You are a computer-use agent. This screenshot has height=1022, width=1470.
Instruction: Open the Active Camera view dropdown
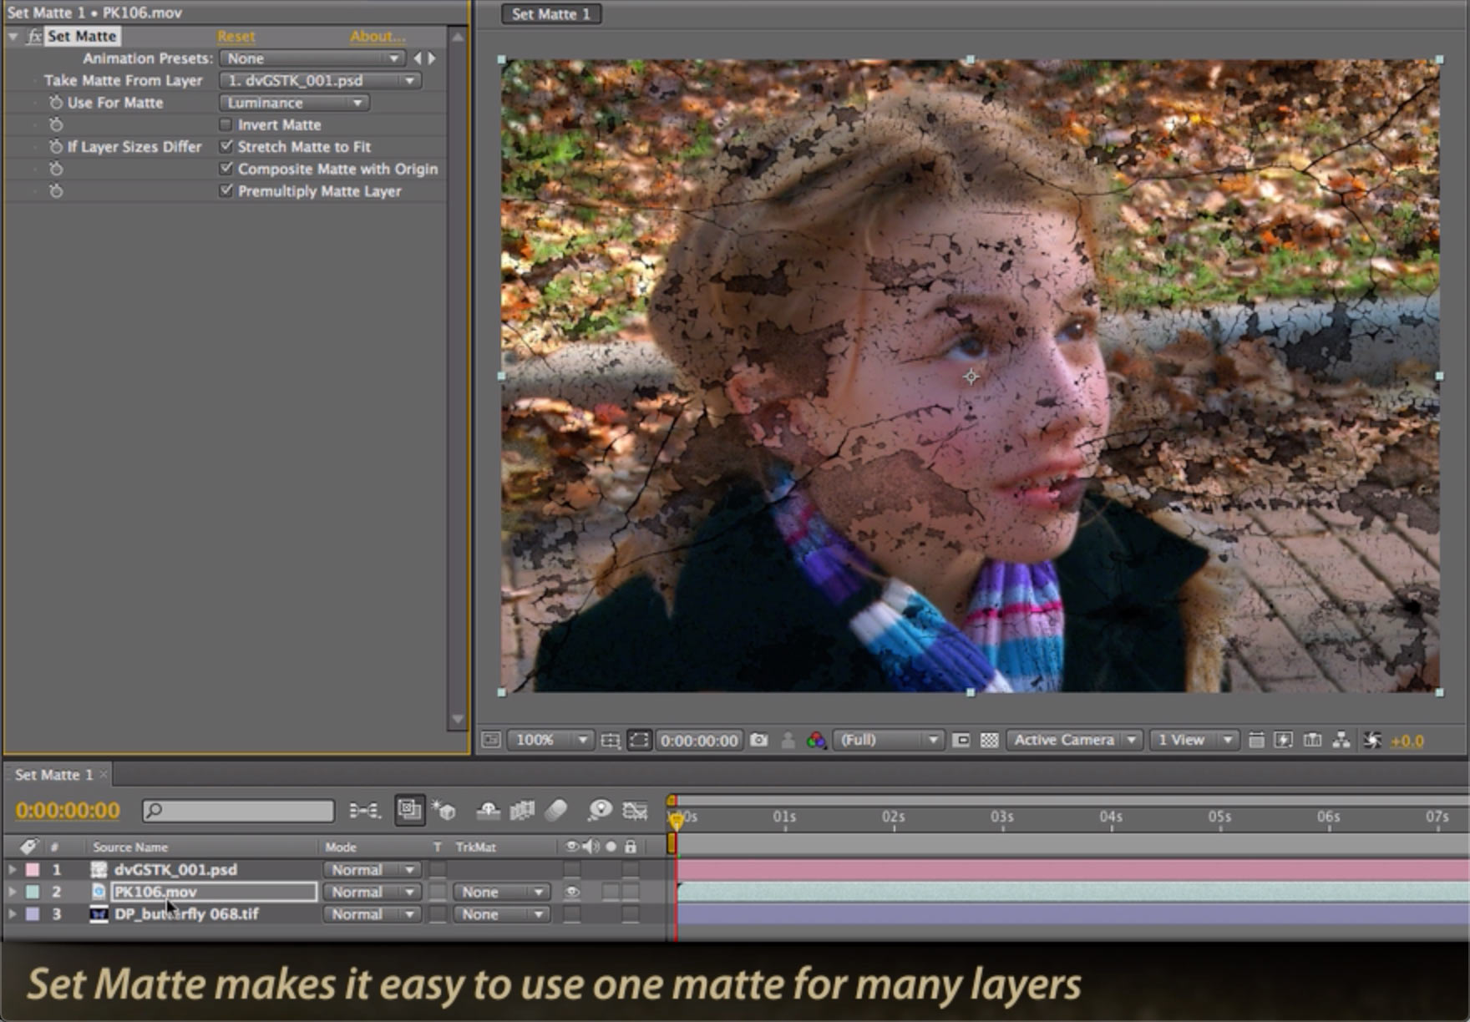pos(1073,740)
